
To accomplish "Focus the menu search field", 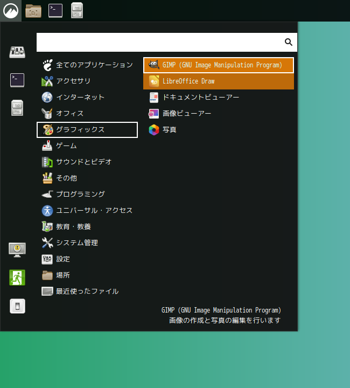I will coord(167,43).
